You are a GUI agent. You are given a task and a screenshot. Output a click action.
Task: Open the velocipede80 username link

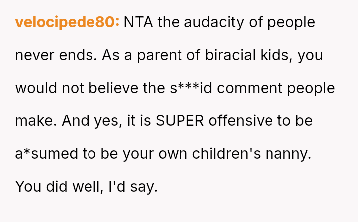pos(67,23)
